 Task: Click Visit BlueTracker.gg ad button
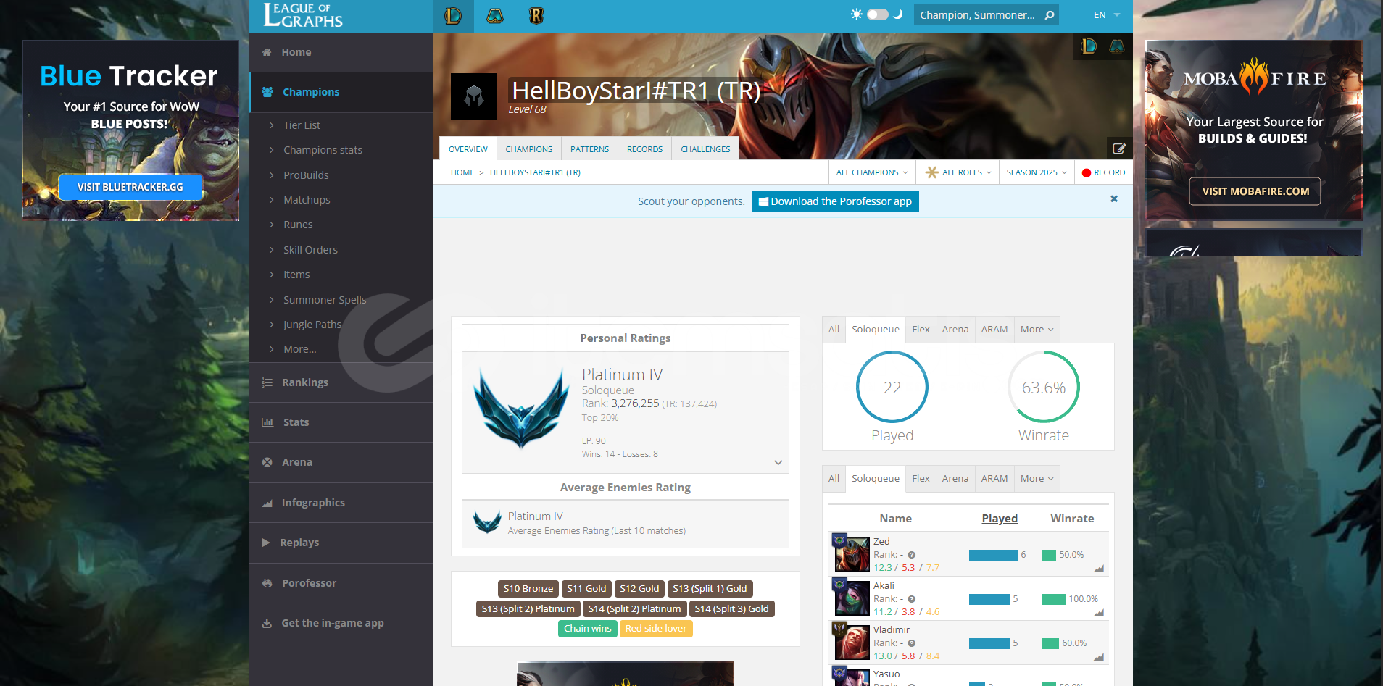point(130,187)
